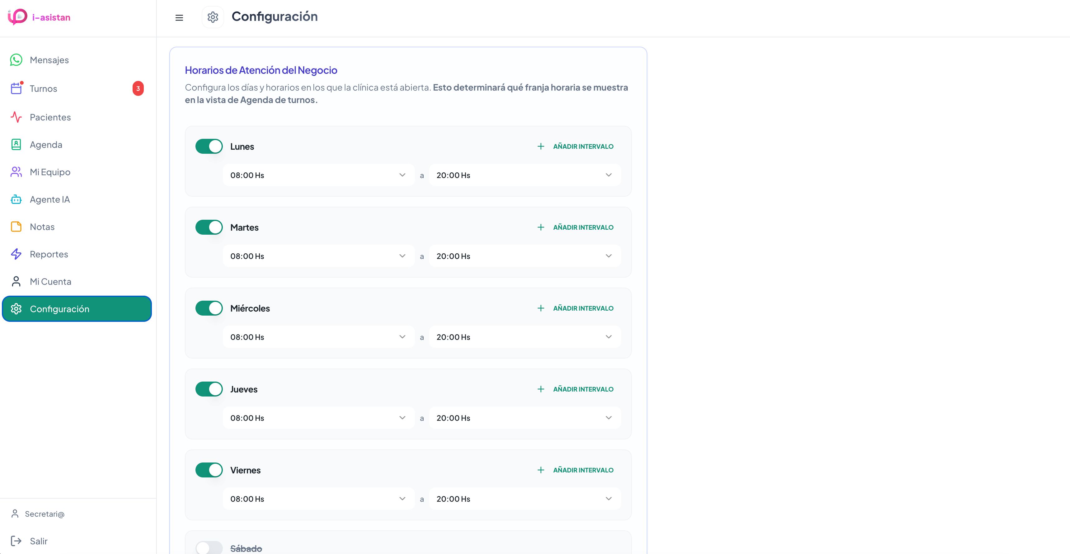Disable the Martes toggle
The width and height of the screenshot is (1070, 554).
pyautogui.click(x=209, y=227)
